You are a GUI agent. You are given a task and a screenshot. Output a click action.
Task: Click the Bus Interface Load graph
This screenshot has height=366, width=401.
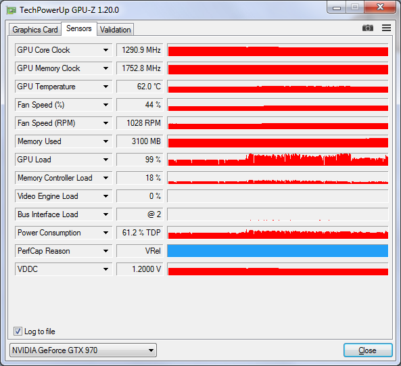[278, 214]
